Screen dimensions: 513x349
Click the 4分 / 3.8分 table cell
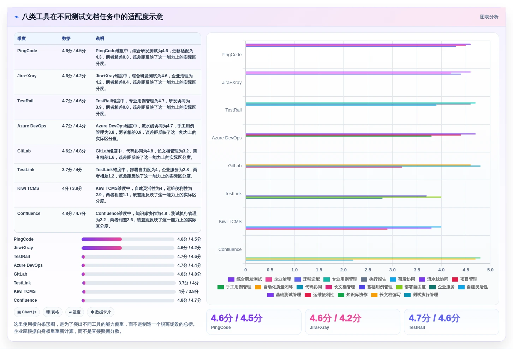pos(72,188)
